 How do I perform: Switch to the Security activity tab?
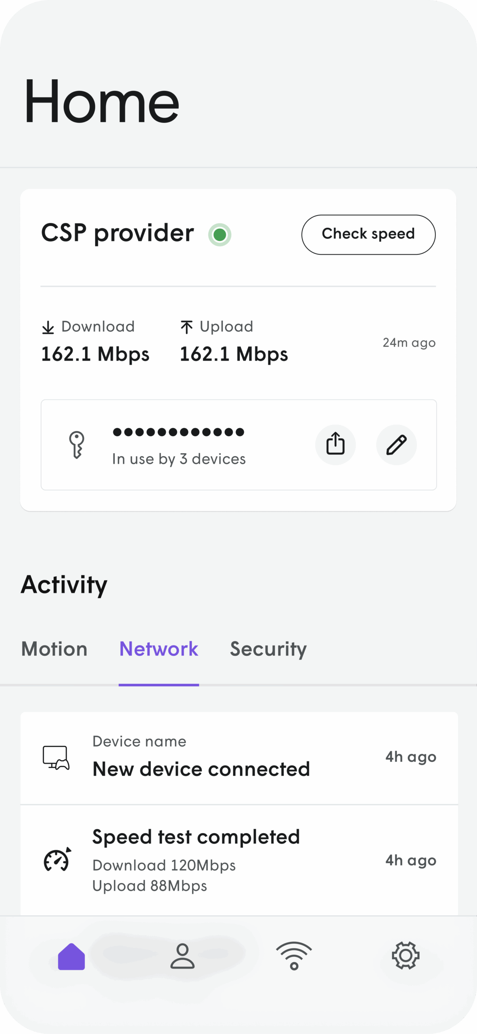(268, 649)
